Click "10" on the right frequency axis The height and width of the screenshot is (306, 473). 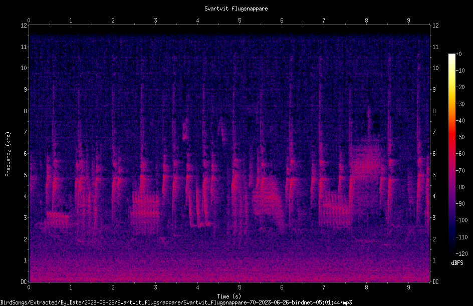pos(435,68)
